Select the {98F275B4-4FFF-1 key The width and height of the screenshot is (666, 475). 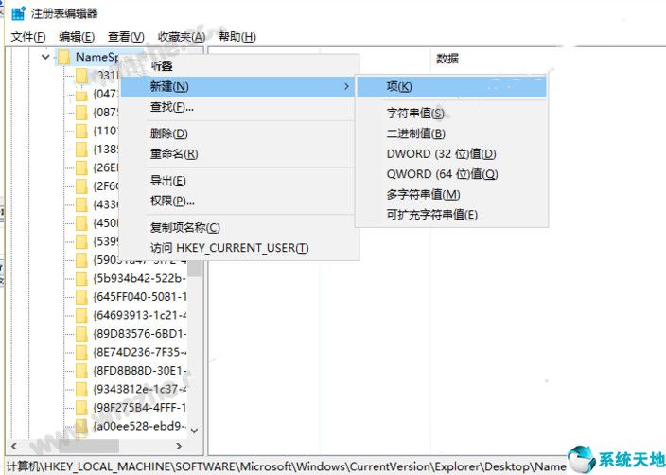point(139,408)
